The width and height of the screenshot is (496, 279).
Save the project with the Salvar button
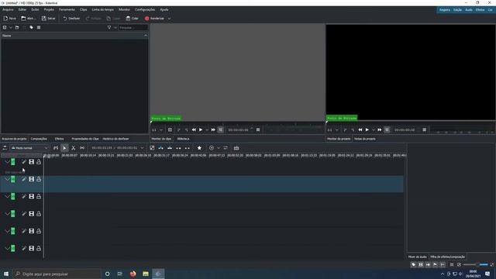(48, 19)
